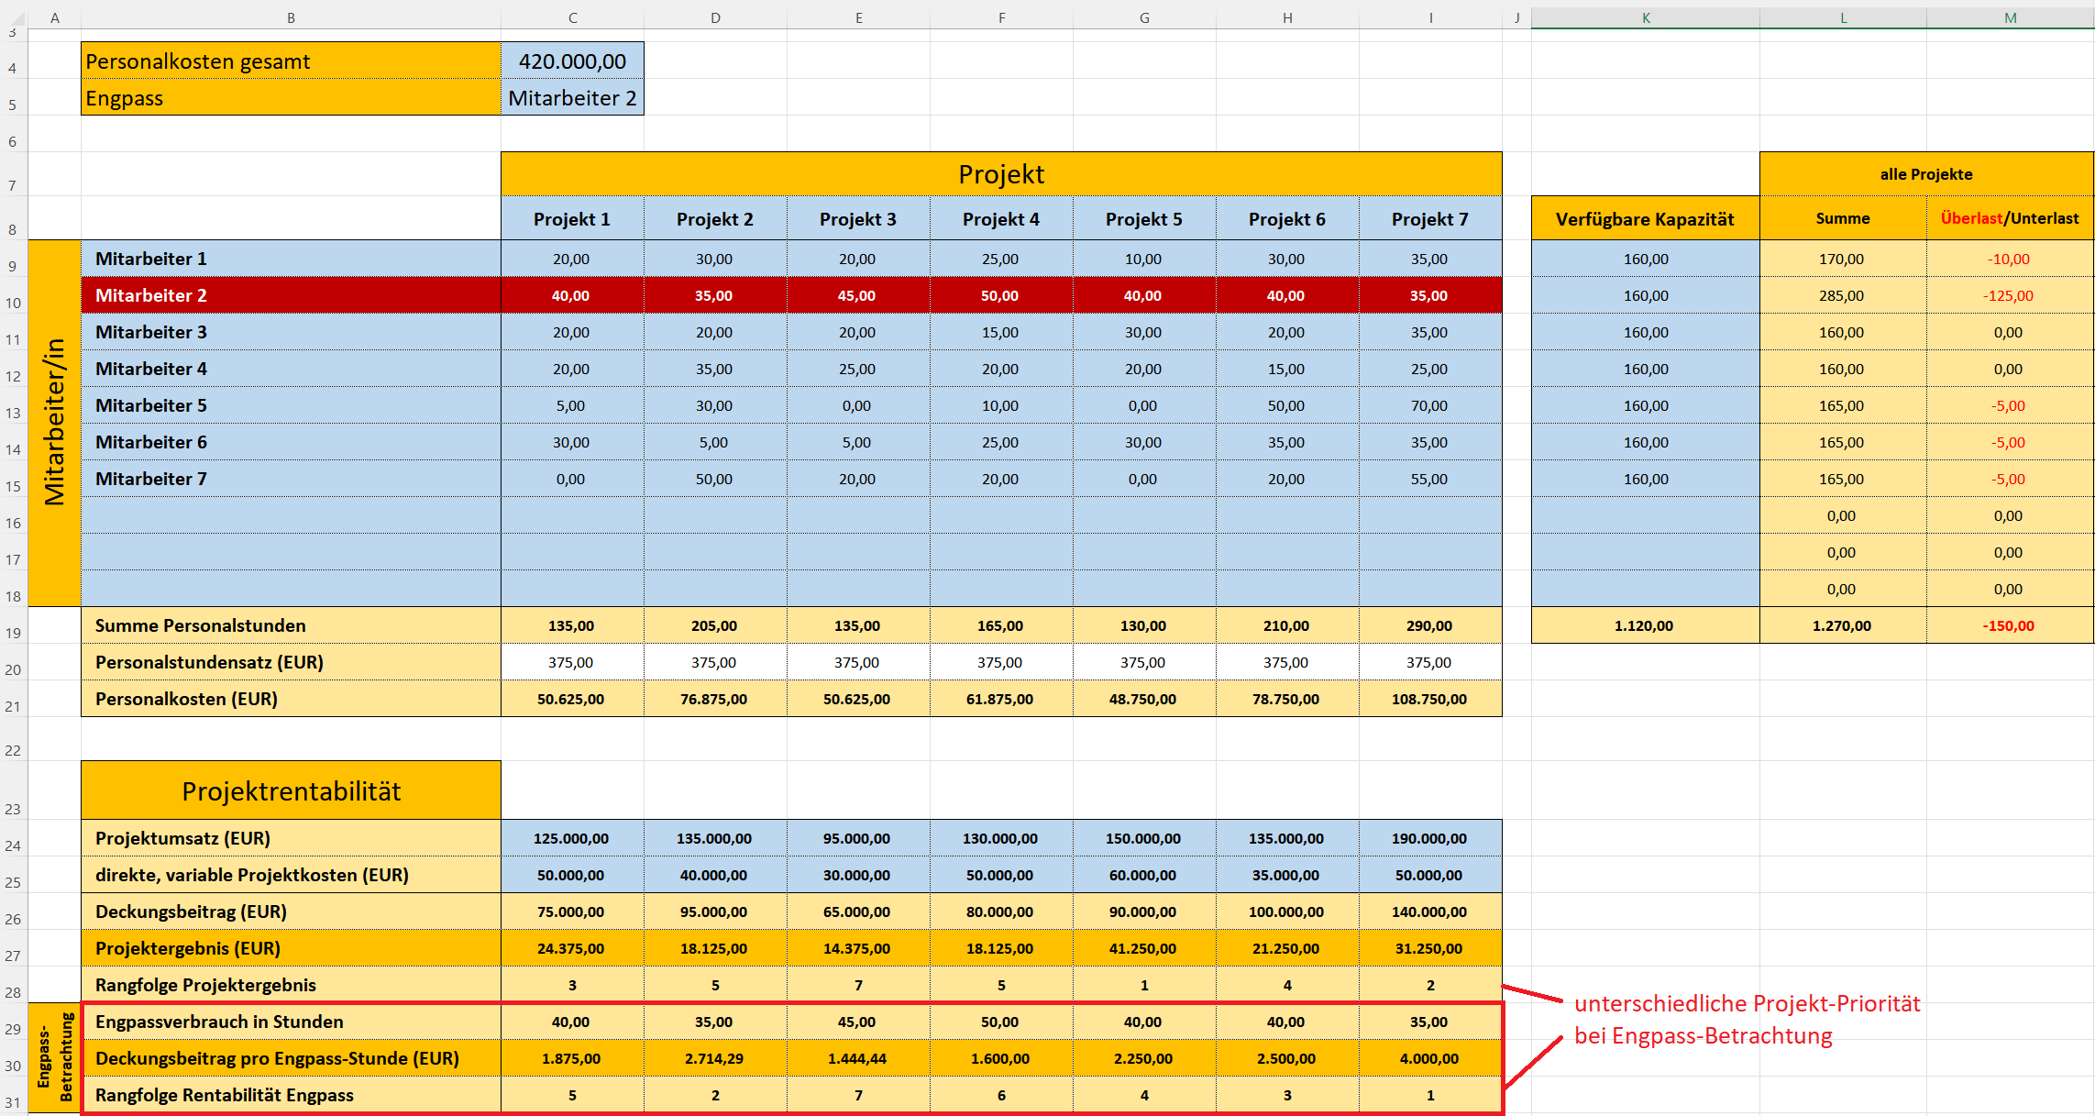Click the Deckungsbeitrag (EUR) row label
Screen dimensions: 2095x1116
(291, 912)
